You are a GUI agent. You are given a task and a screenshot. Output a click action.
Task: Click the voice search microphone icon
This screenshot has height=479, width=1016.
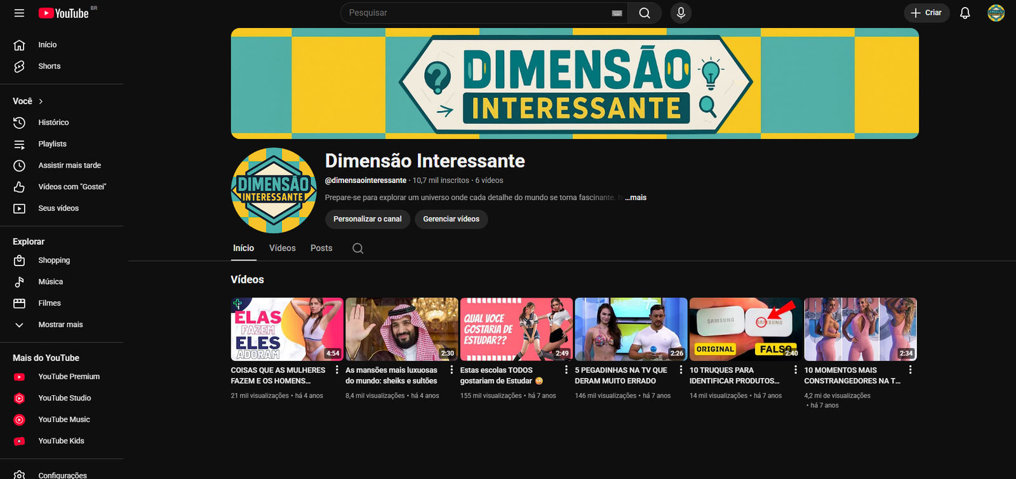tap(681, 13)
